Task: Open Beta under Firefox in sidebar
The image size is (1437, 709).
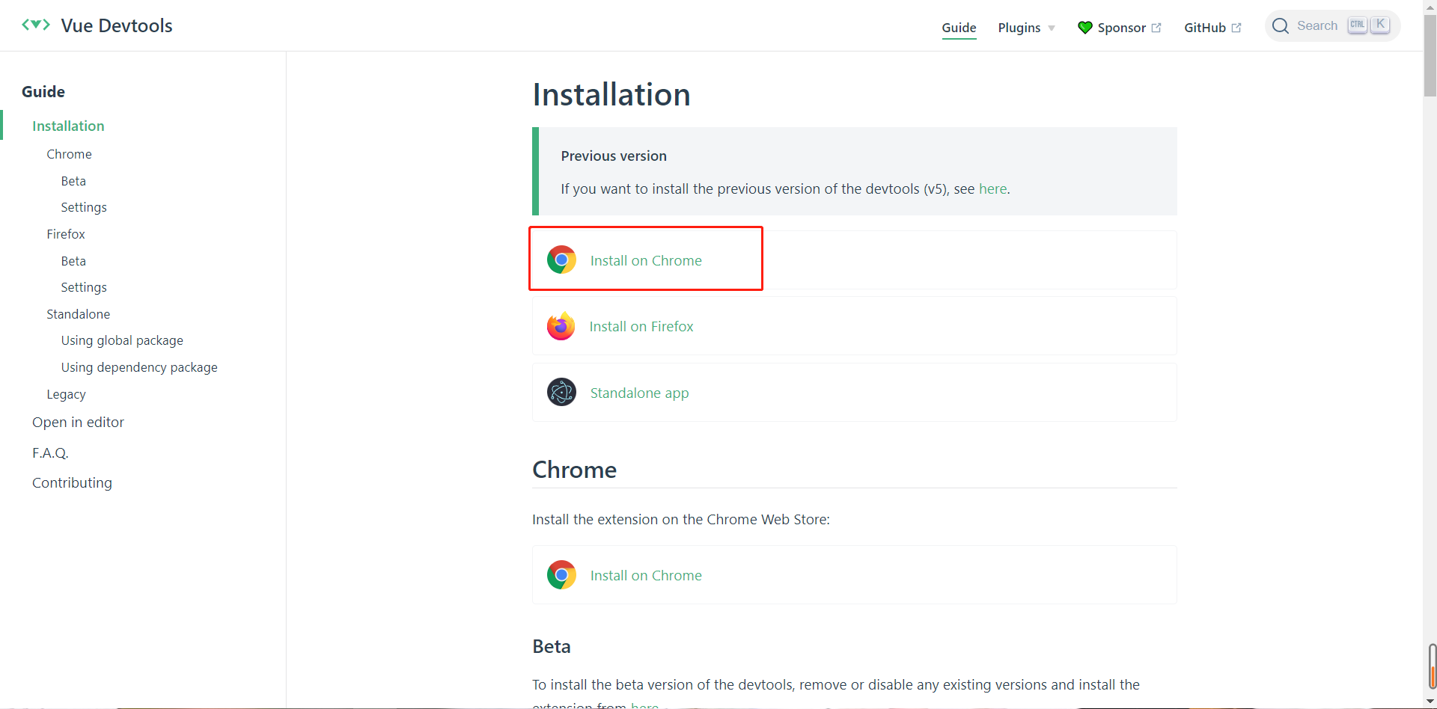Action: 73,261
